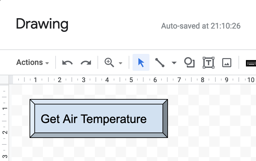The width and height of the screenshot is (256, 161).
Task: Click the keyboard input tools icon
Action: (x=251, y=63)
